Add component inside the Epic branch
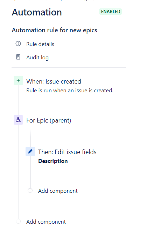 tap(58, 191)
